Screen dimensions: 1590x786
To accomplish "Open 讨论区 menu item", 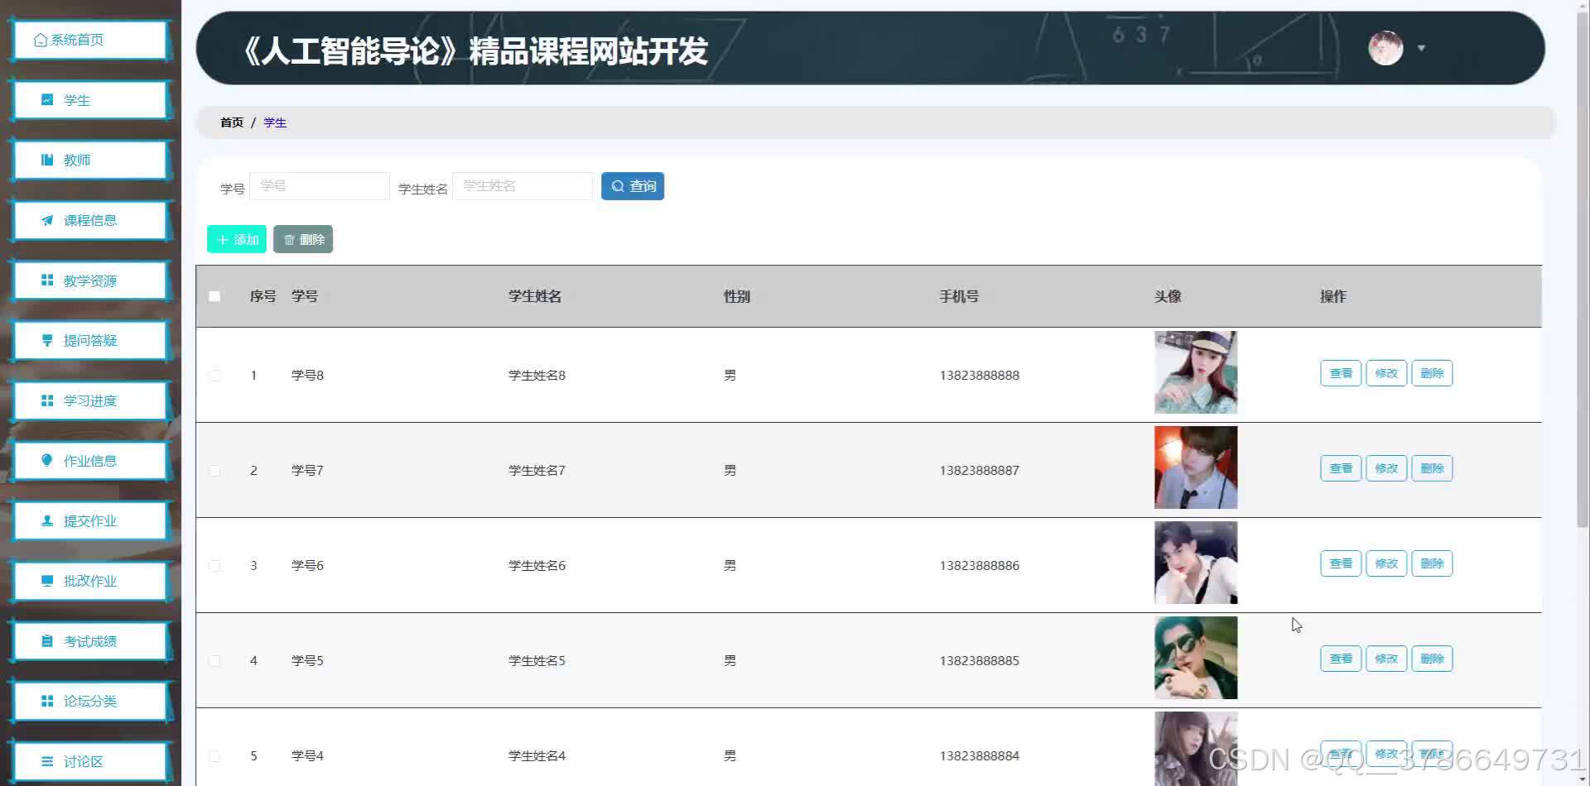I will click(x=90, y=761).
